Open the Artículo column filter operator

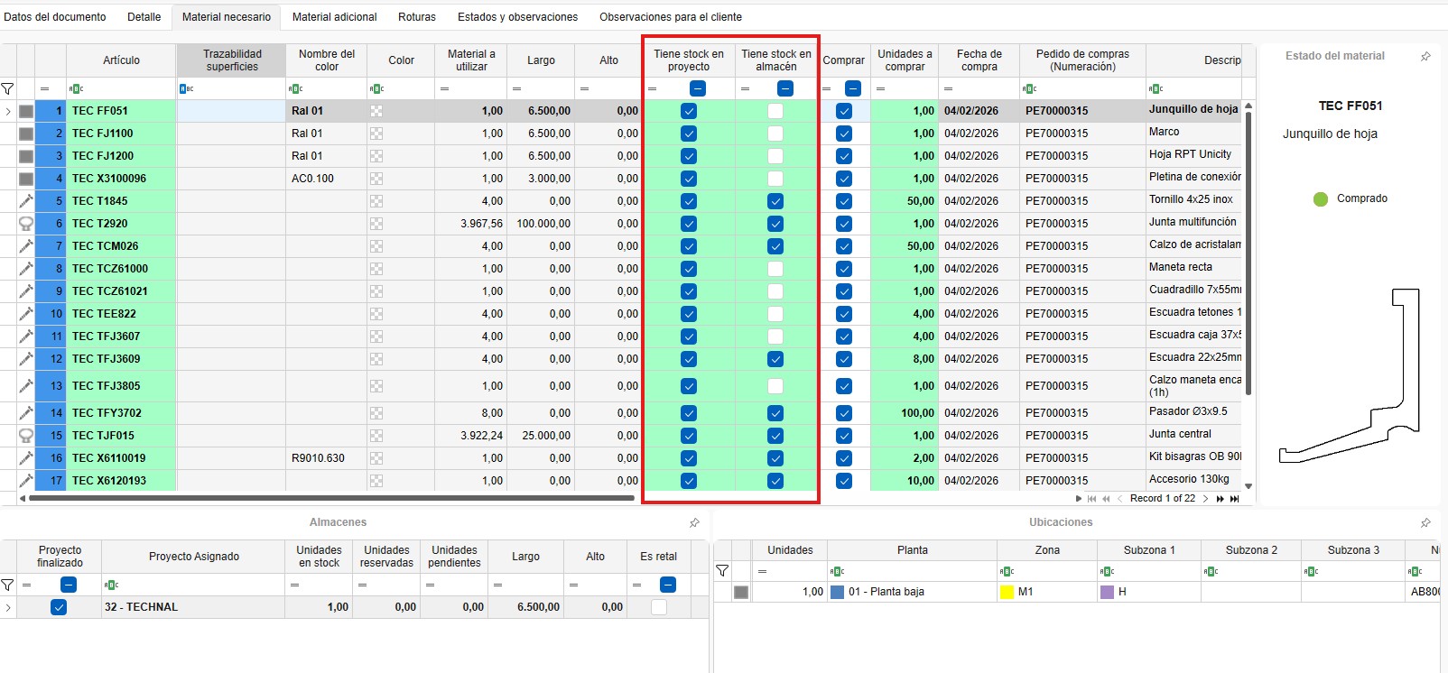tap(77, 88)
